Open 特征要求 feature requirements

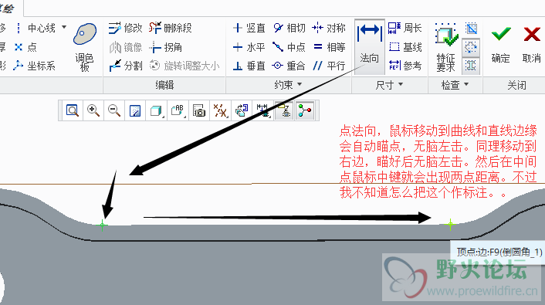click(x=445, y=47)
